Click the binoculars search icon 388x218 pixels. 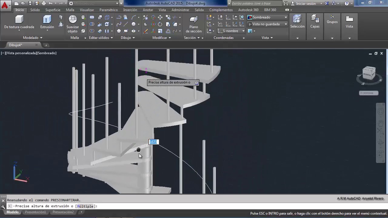[286, 4]
